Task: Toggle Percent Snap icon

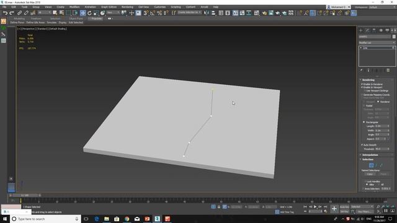Action: [159, 13]
